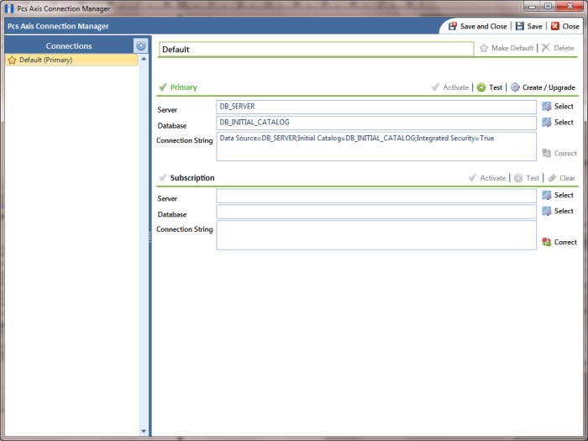Click Select next to Primary Server field
Viewport: 588px width, 441px height.
tap(558, 107)
